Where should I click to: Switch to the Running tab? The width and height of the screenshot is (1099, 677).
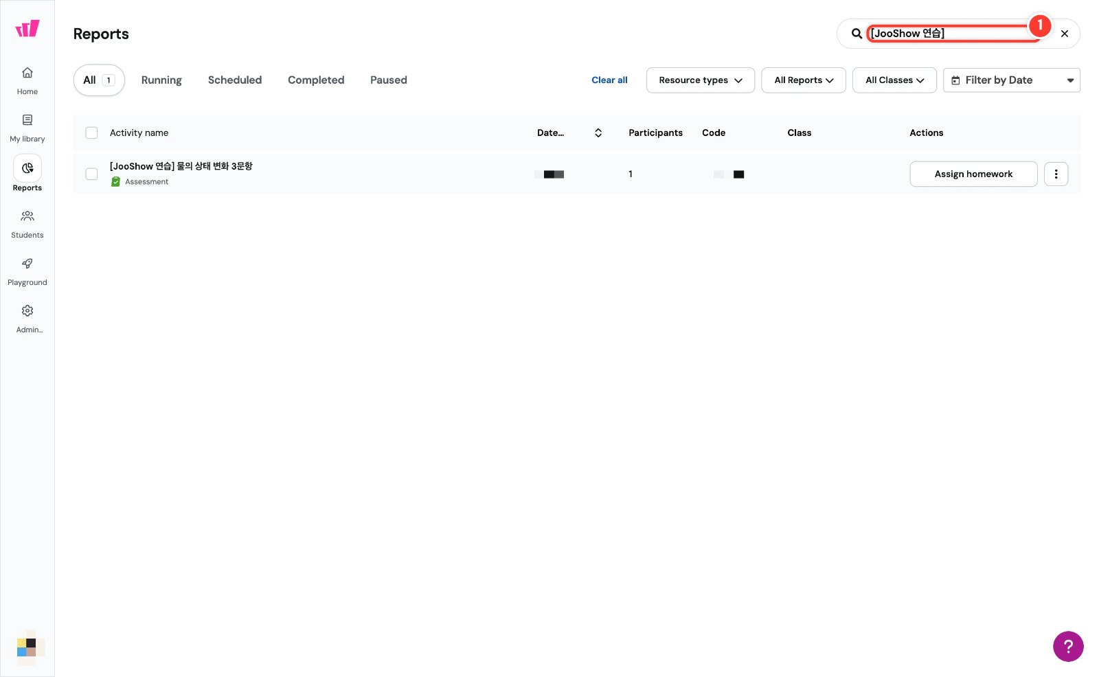pos(161,80)
